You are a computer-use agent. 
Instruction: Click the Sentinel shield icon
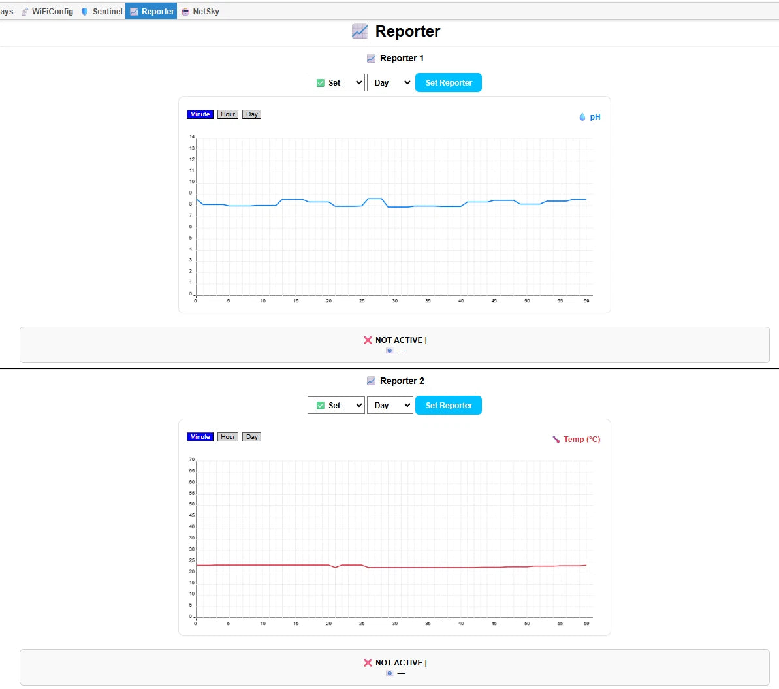(84, 11)
